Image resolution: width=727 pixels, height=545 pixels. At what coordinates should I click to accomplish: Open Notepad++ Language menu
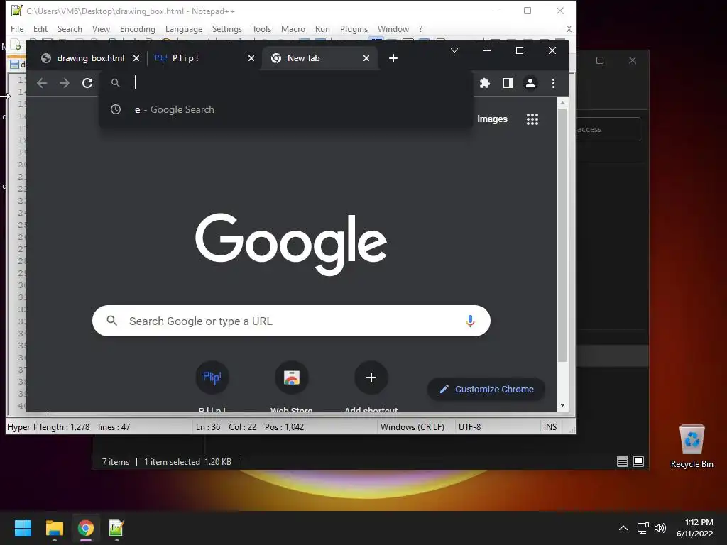click(x=184, y=28)
